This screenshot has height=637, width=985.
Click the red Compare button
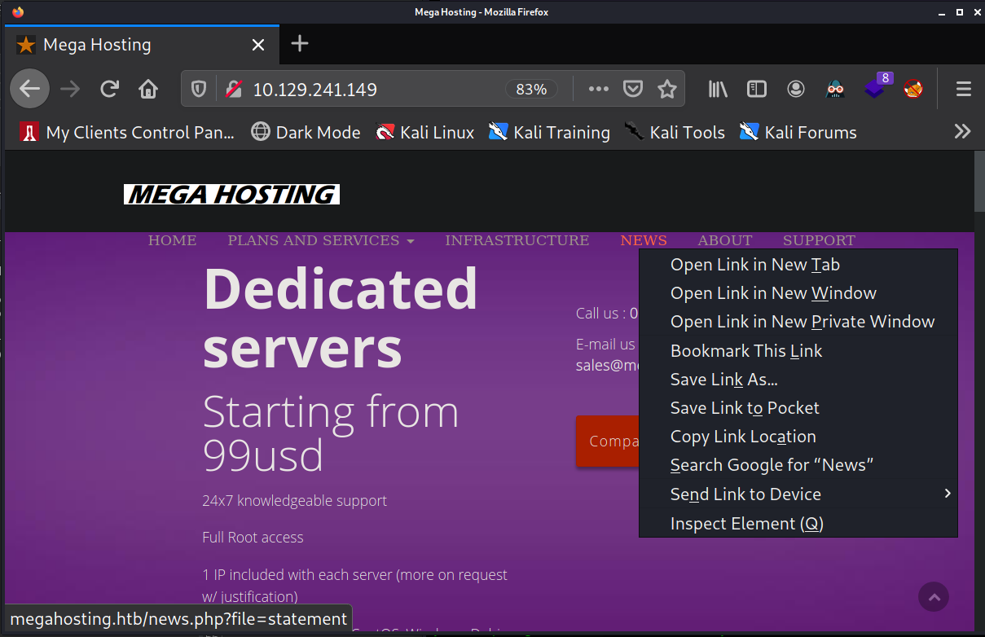point(608,441)
